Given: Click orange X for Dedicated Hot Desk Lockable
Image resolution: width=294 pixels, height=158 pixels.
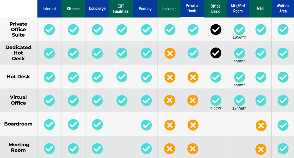Looking at the screenshot, I should [170, 53].
